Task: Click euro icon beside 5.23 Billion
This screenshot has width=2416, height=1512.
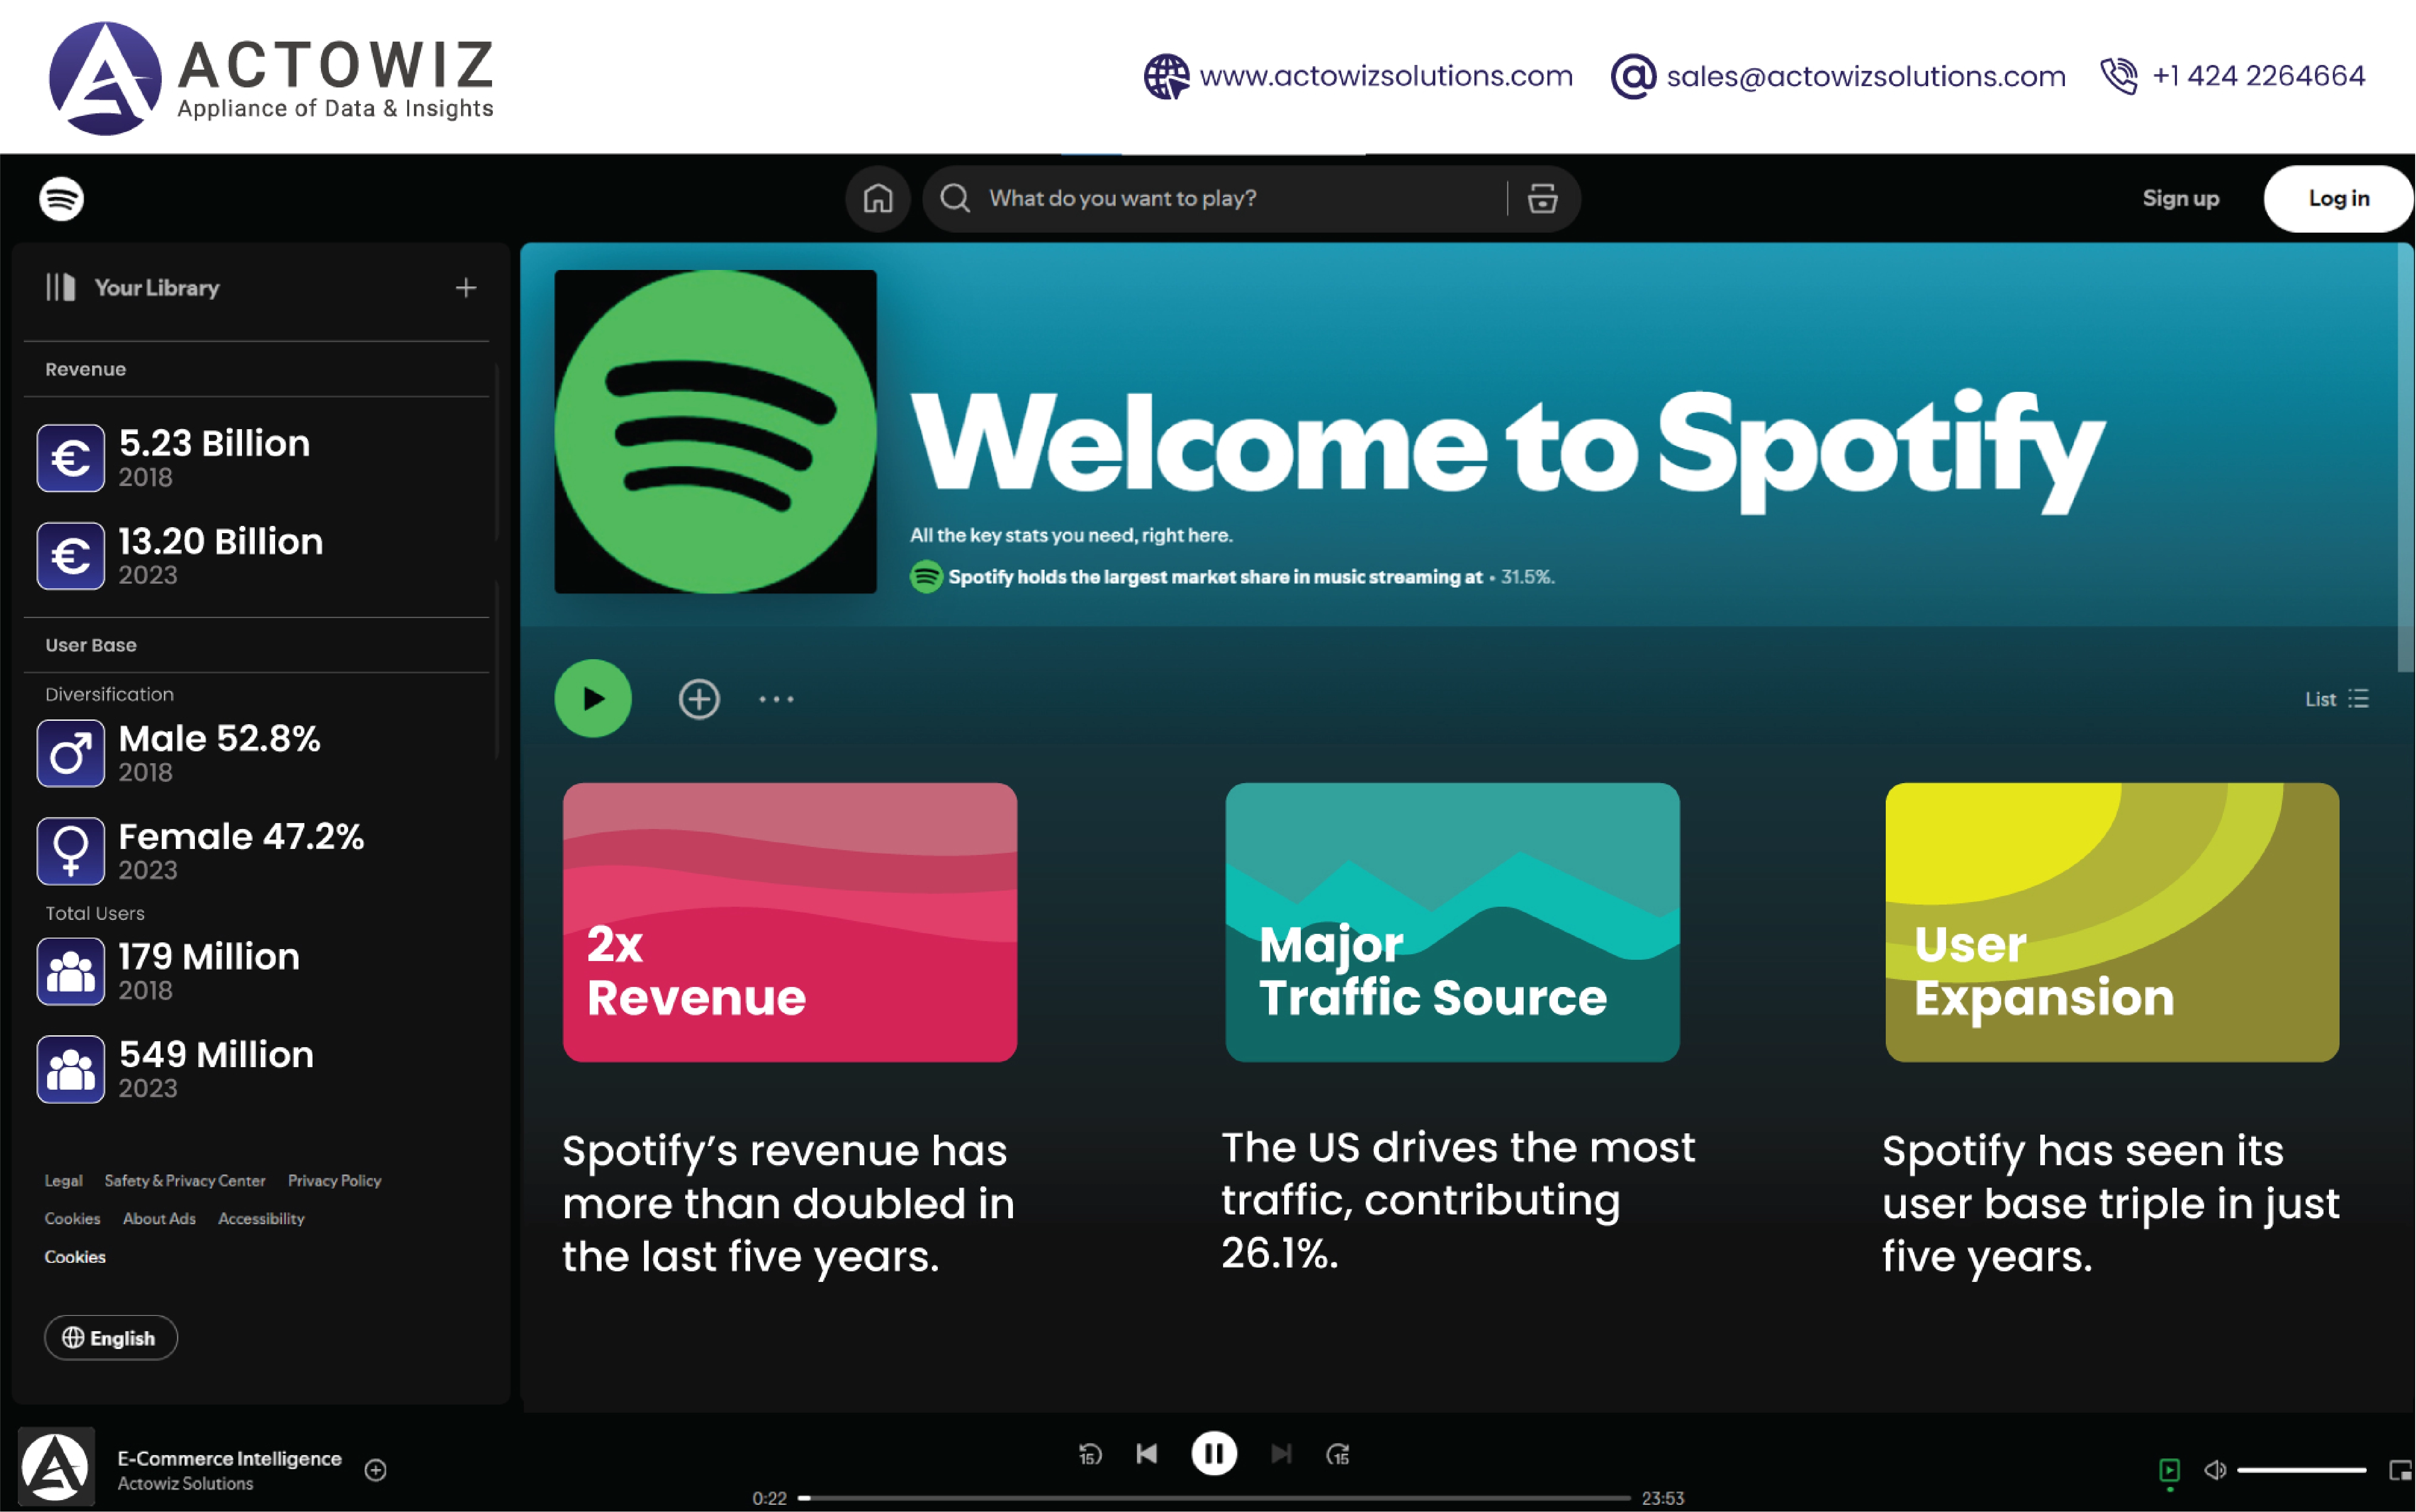Action: click(71, 458)
